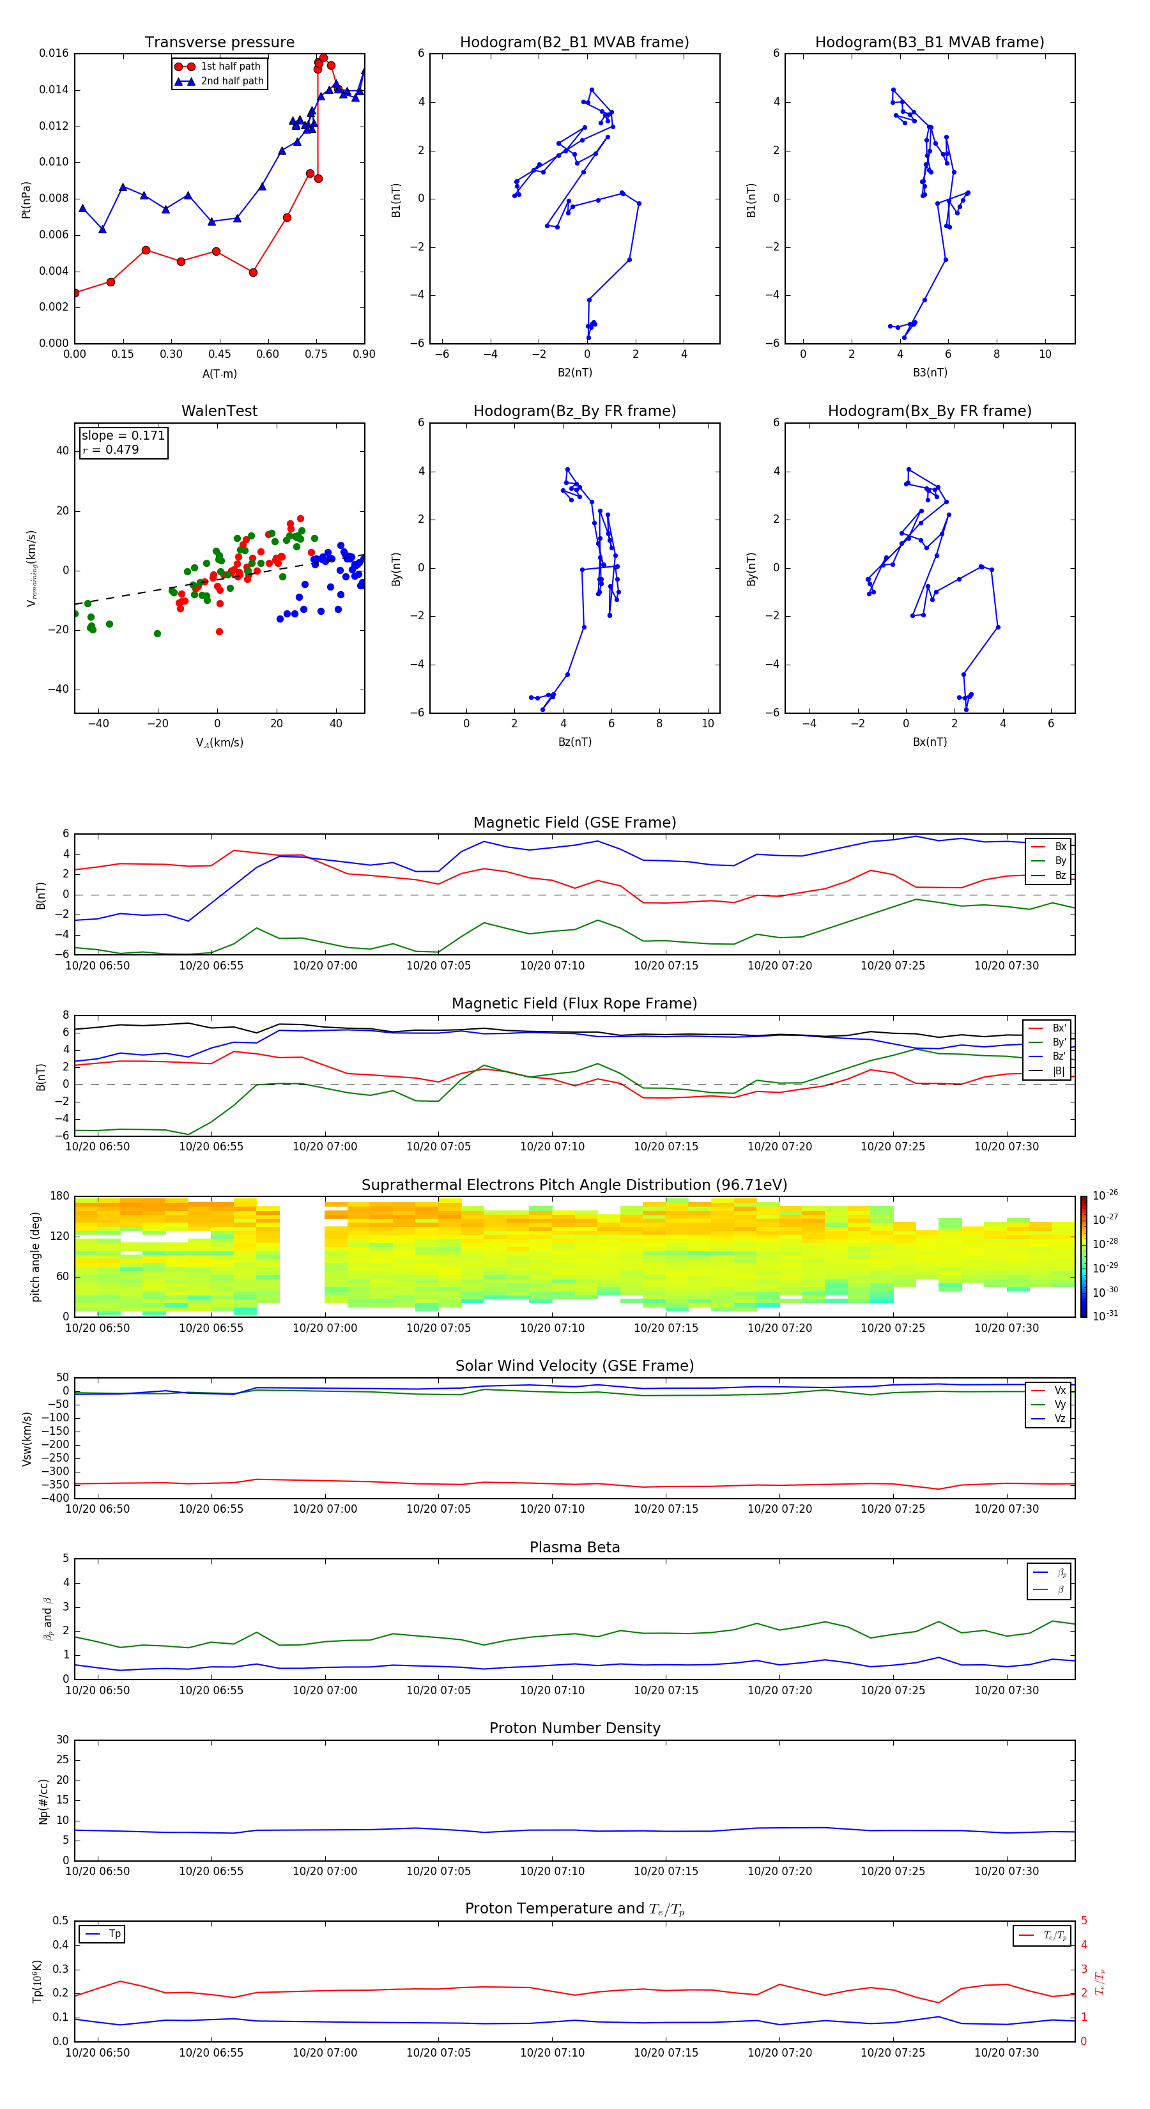Click the "Bz'" entry in Flux Rope legend
Viewport: 1150px width, 2109px height.
1048,1056
